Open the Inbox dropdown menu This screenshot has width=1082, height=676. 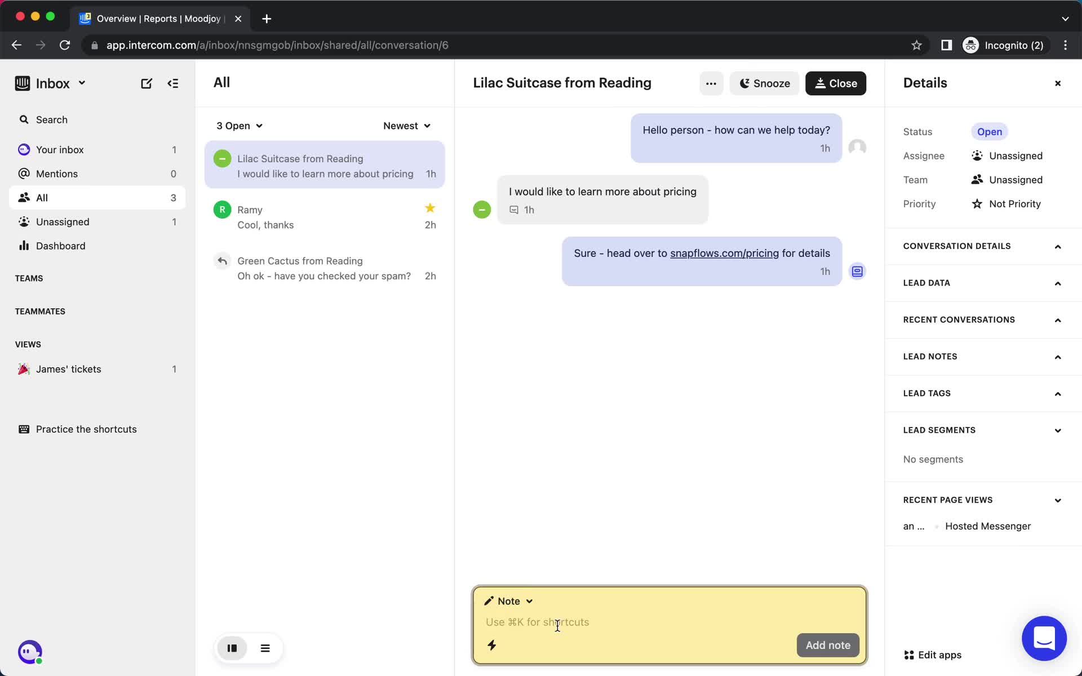pyautogui.click(x=61, y=83)
